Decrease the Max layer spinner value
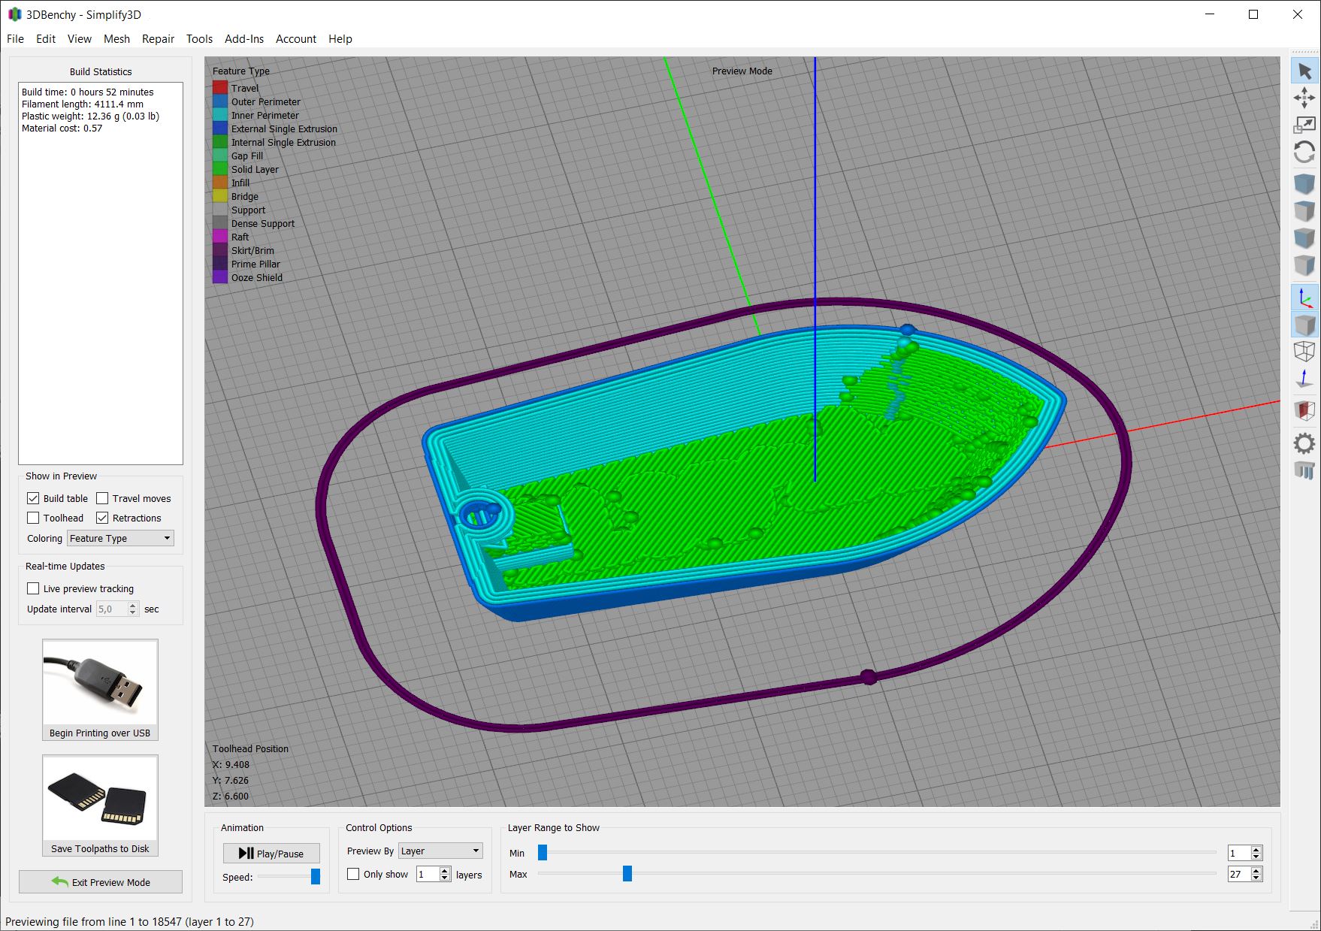The height and width of the screenshot is (931, 1321). click(x=1257, y=878)
